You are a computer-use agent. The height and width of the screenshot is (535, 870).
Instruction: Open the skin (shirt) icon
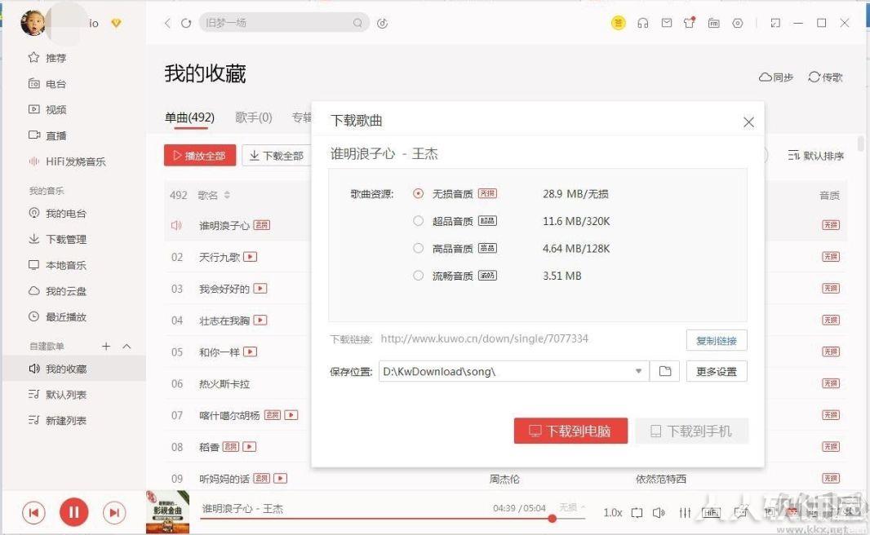coord(690,23)
